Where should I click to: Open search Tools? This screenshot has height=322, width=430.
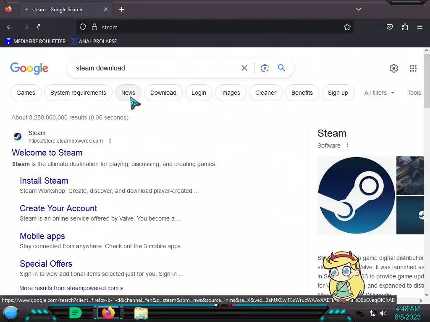pos(414,93)
